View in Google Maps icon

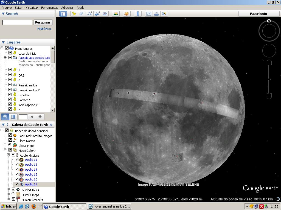coord(164,14)
